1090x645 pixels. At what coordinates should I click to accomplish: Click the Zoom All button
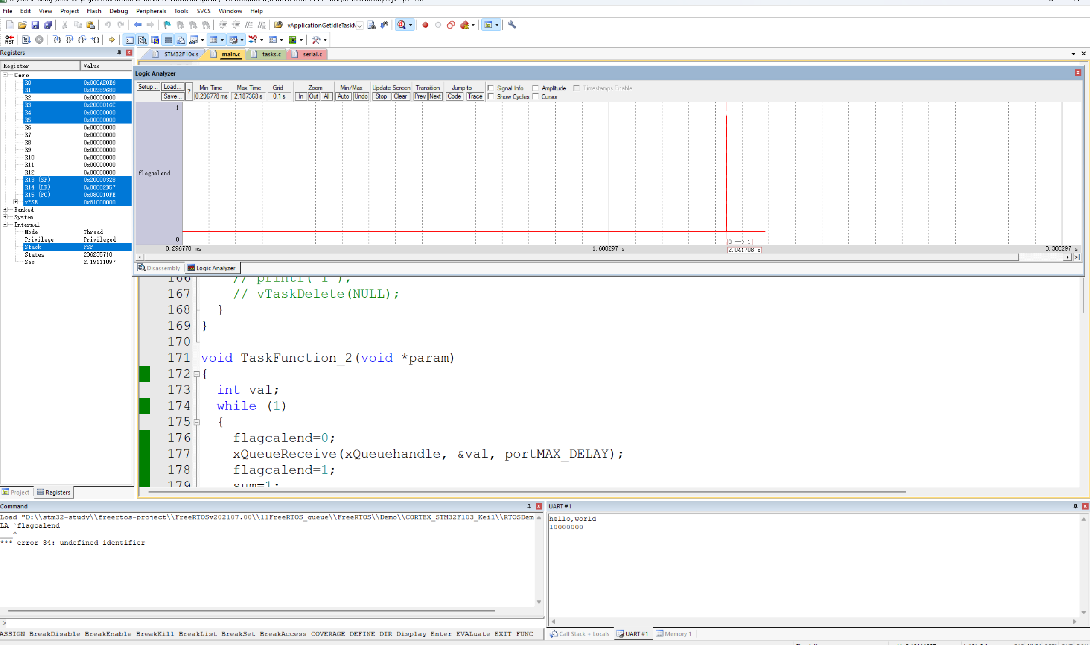326,96
